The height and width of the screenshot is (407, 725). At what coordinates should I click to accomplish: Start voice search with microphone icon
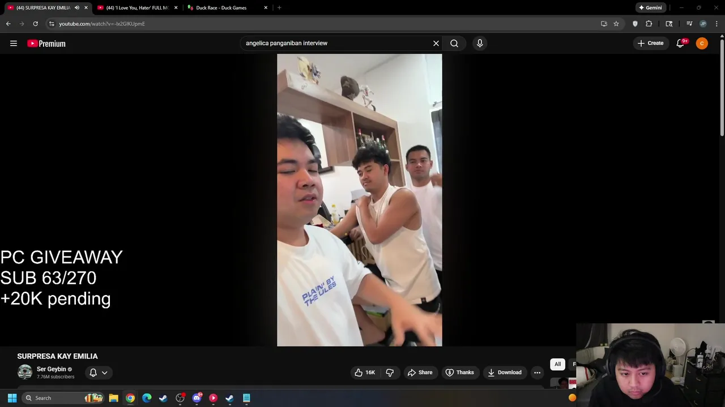pyautogui.click(x=480, y=43)
